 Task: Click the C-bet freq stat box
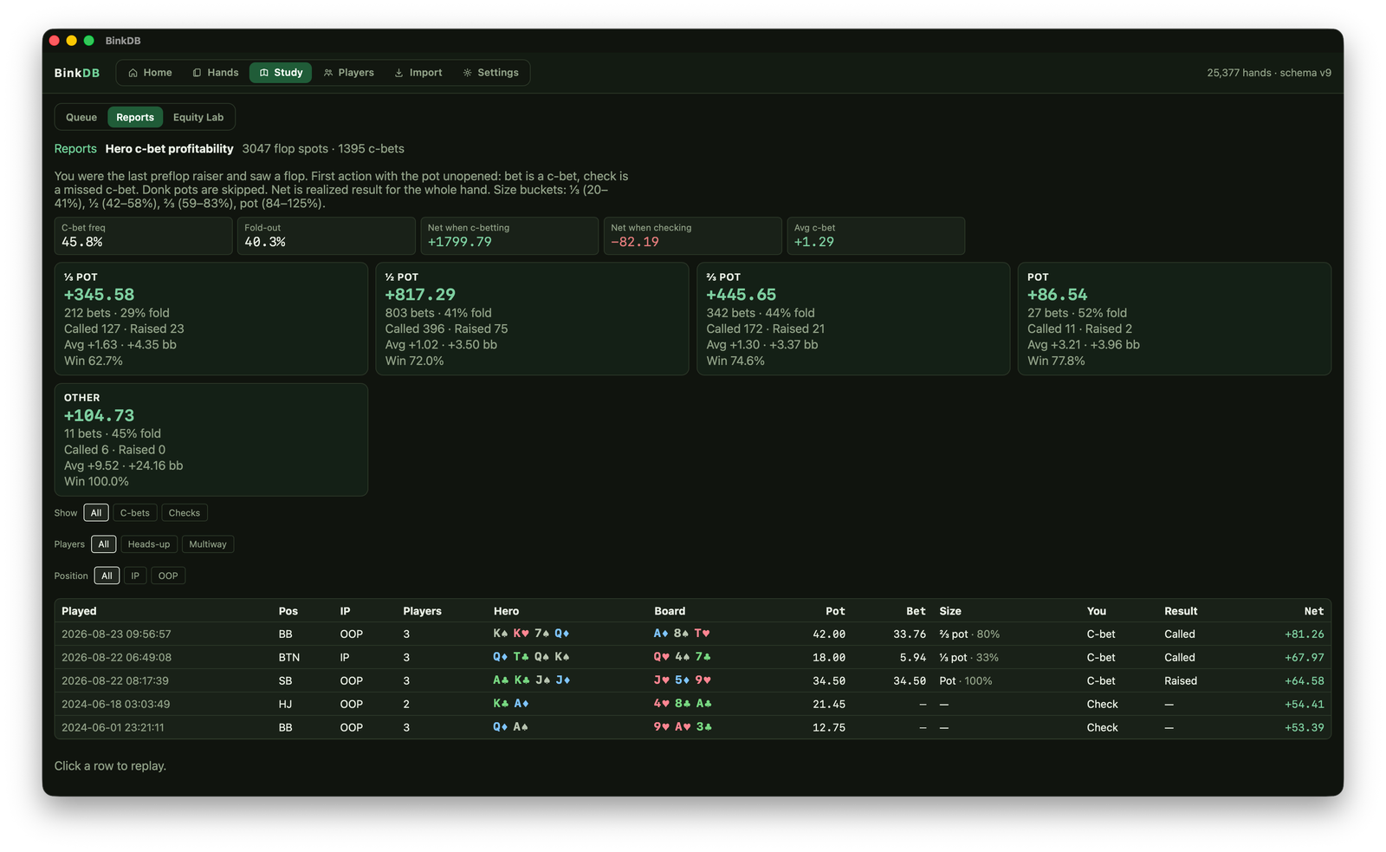click(x=144, y=236)
